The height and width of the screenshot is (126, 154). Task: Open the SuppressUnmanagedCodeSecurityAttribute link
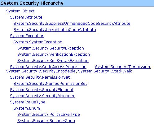pyautogui.click(x=72, y=24)
